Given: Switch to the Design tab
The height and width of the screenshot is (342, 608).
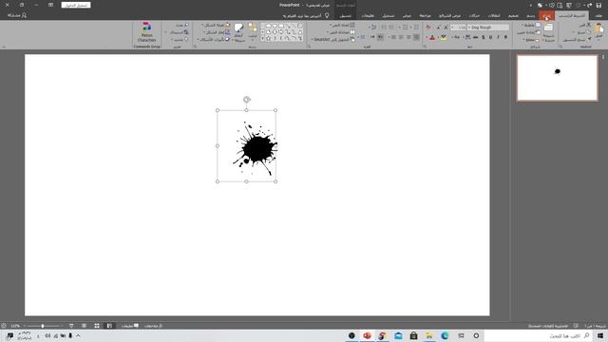Looking at the screenshot, I should [513, 15].
